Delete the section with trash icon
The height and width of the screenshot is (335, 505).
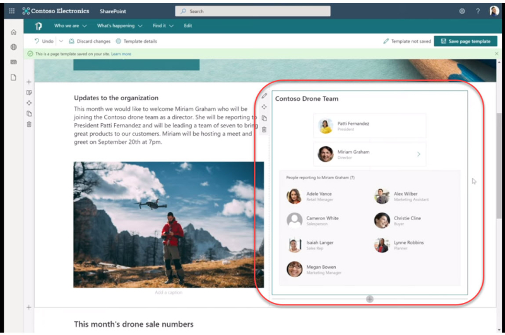click(29, 124)
